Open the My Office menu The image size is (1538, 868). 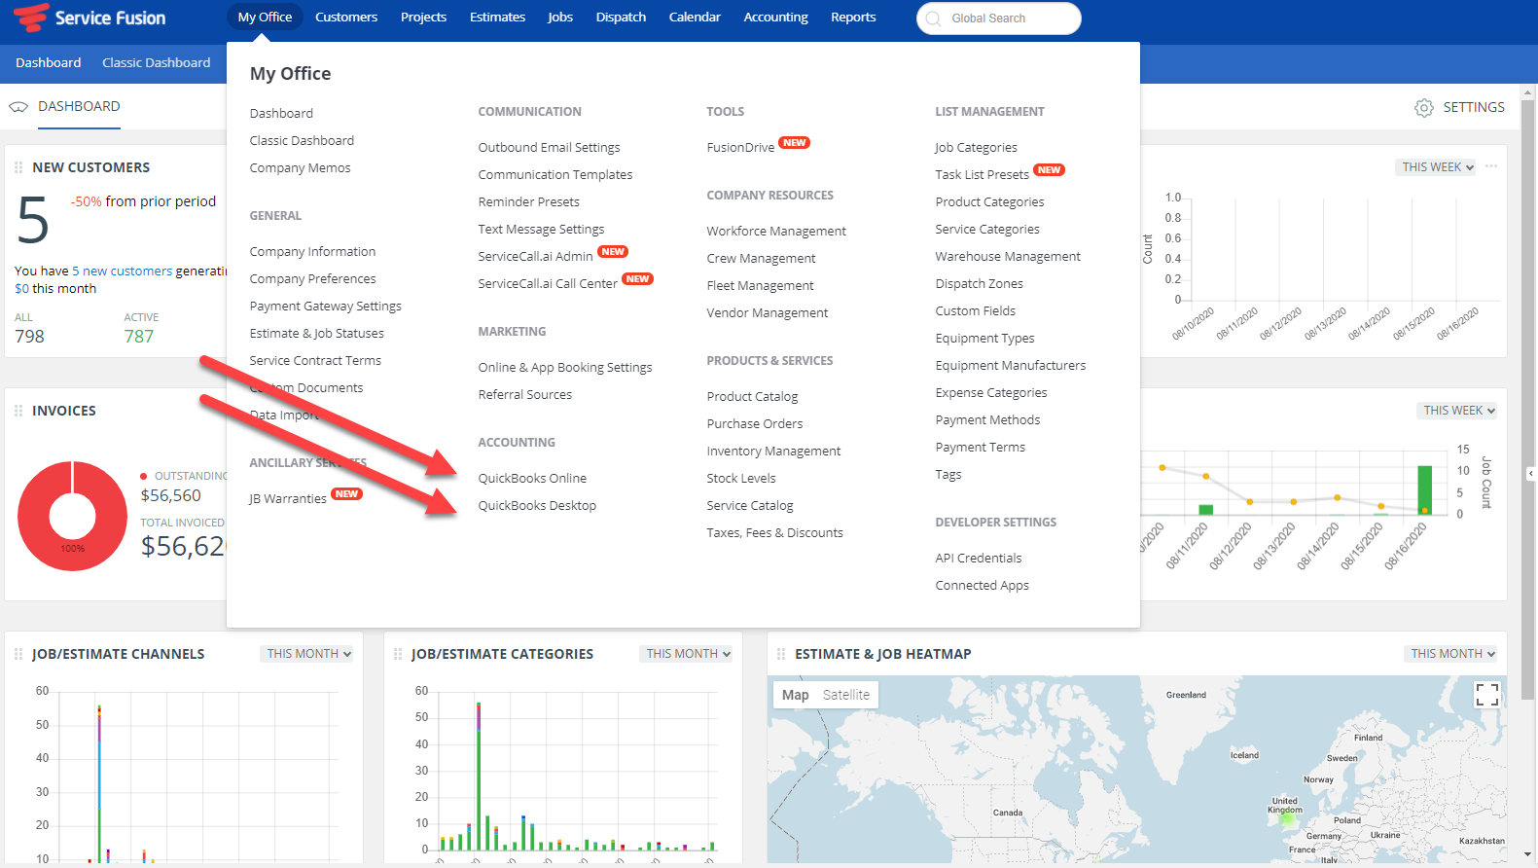[x=265, y=18]
